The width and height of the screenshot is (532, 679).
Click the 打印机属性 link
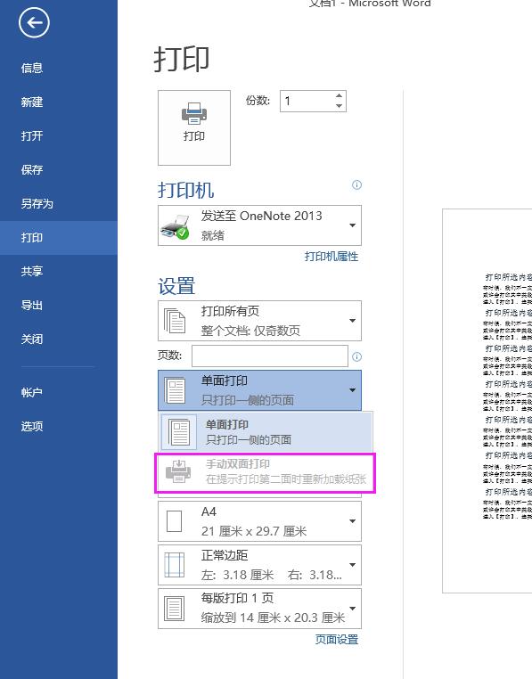coord(331,257)
